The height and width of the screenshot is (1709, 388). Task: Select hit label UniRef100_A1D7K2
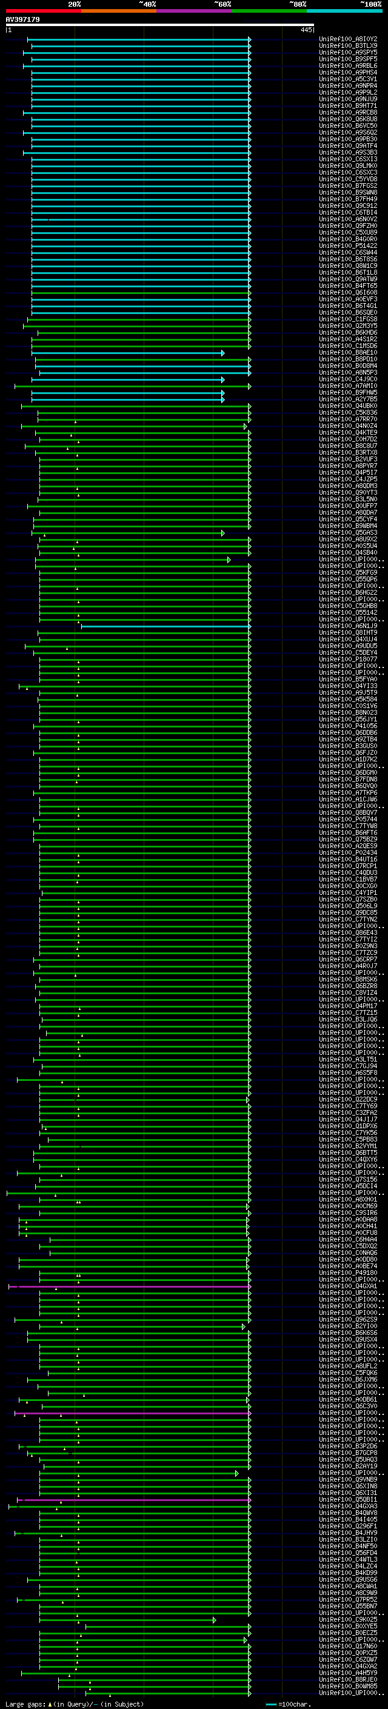coord(347,760)
